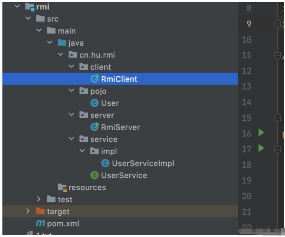Click the RmiClient runnable class icon
The height and width of the screenshot is (237, 285).
95,79
